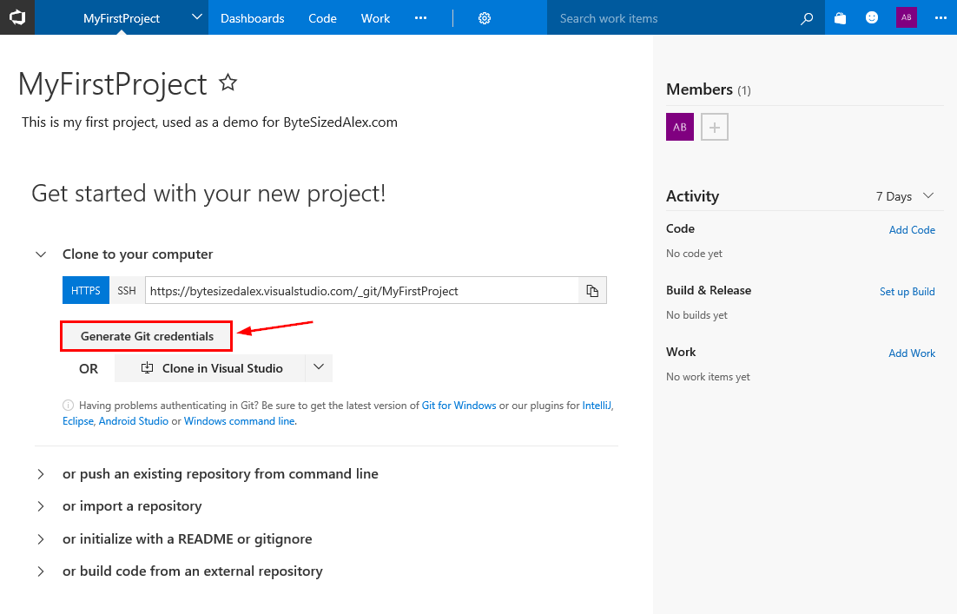
Task: Select the SSH clone option
Action: click(x=127, y=291)
